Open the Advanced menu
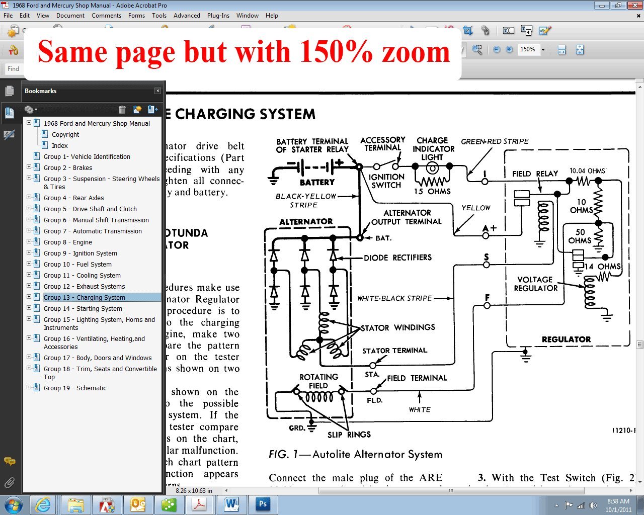644x515 pixels. (187, 16)
